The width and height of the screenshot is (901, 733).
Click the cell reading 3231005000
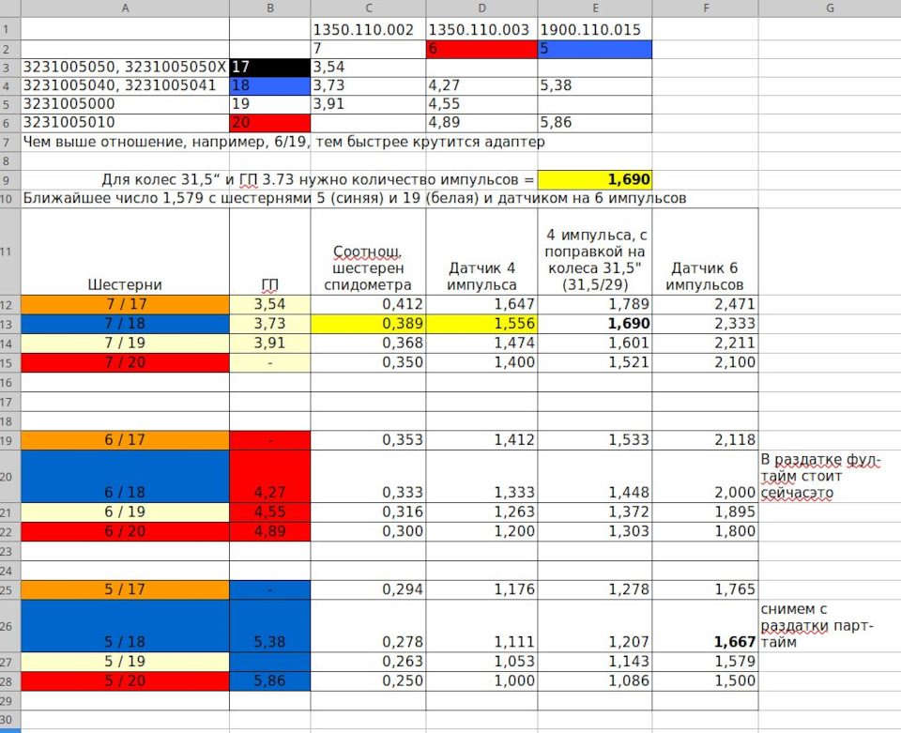pos(125,104)
